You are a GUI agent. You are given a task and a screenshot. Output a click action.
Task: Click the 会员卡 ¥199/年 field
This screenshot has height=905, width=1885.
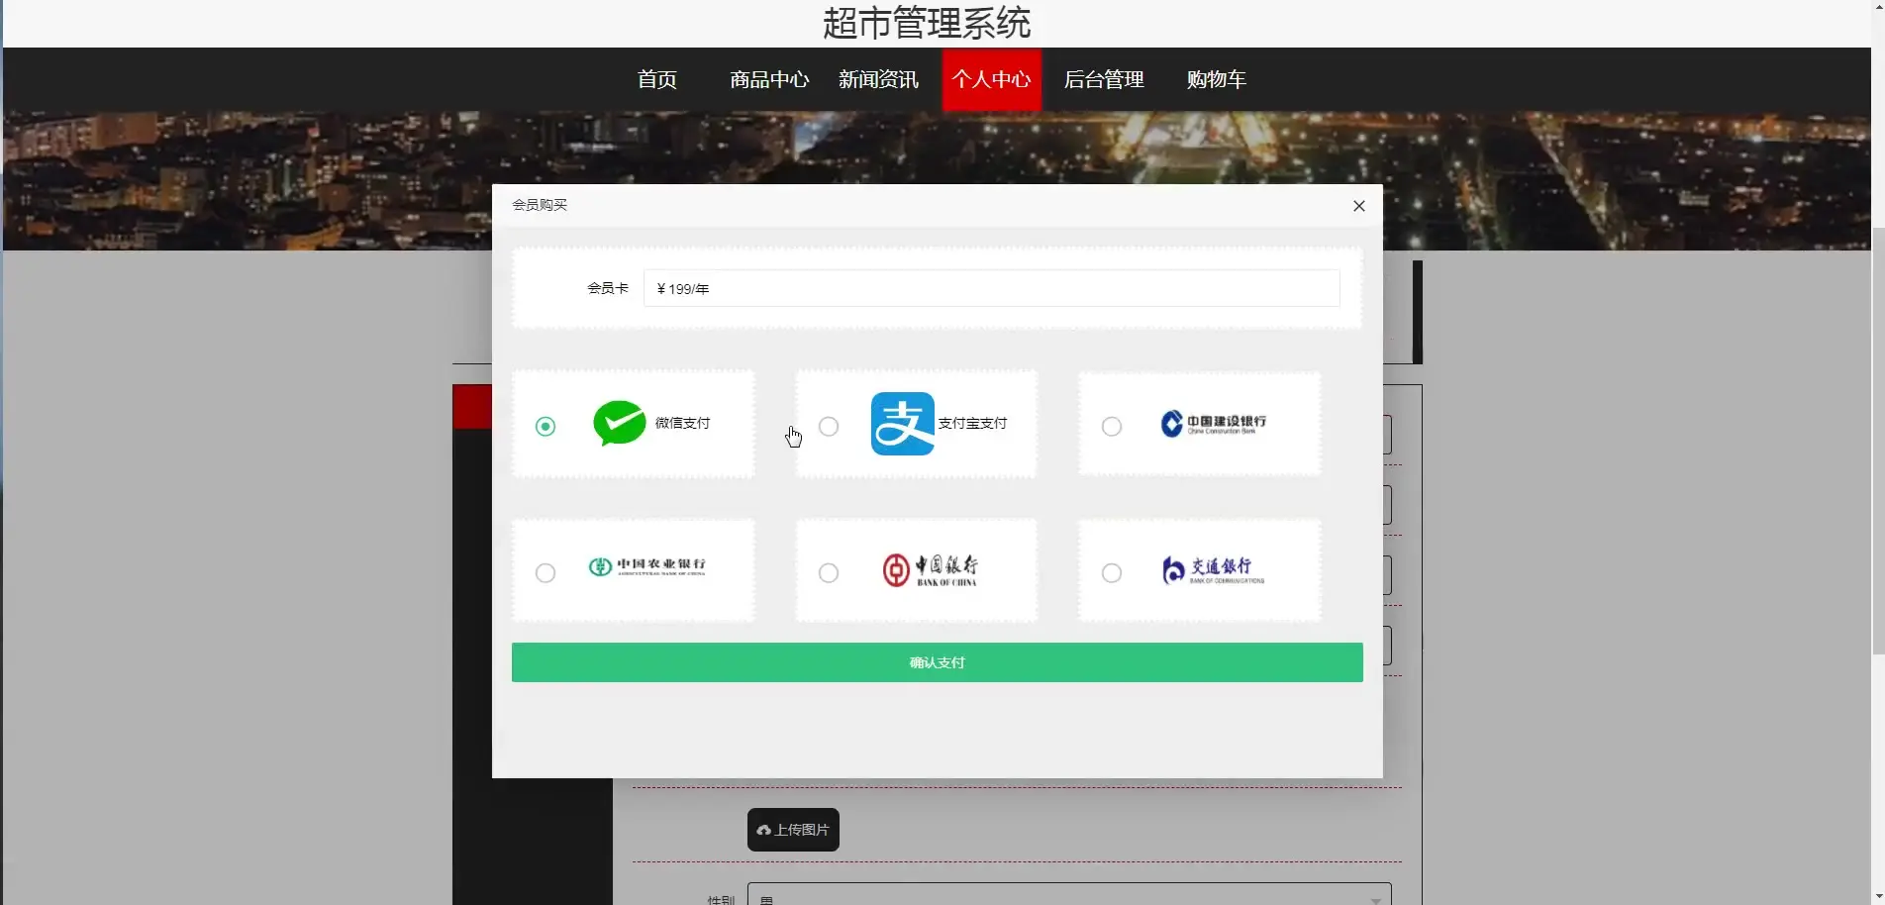(x=991, y=288)
